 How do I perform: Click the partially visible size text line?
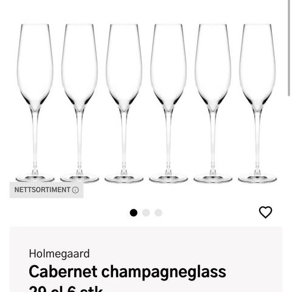point(66,289)
